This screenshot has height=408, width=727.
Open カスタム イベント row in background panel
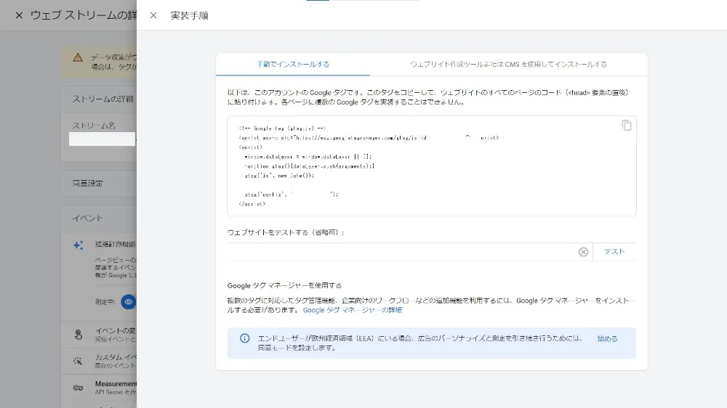pyautogui.click(x=99, y=361)
